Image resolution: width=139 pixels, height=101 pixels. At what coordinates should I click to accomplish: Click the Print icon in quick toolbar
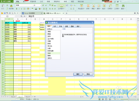point(10,13)
